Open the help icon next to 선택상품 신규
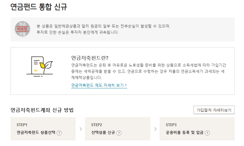 click(x=119, y=133)
